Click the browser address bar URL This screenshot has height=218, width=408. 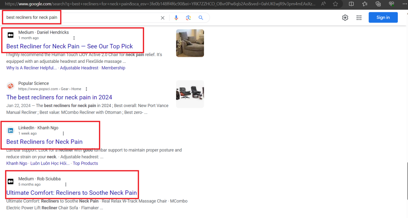tap(160, 4)
